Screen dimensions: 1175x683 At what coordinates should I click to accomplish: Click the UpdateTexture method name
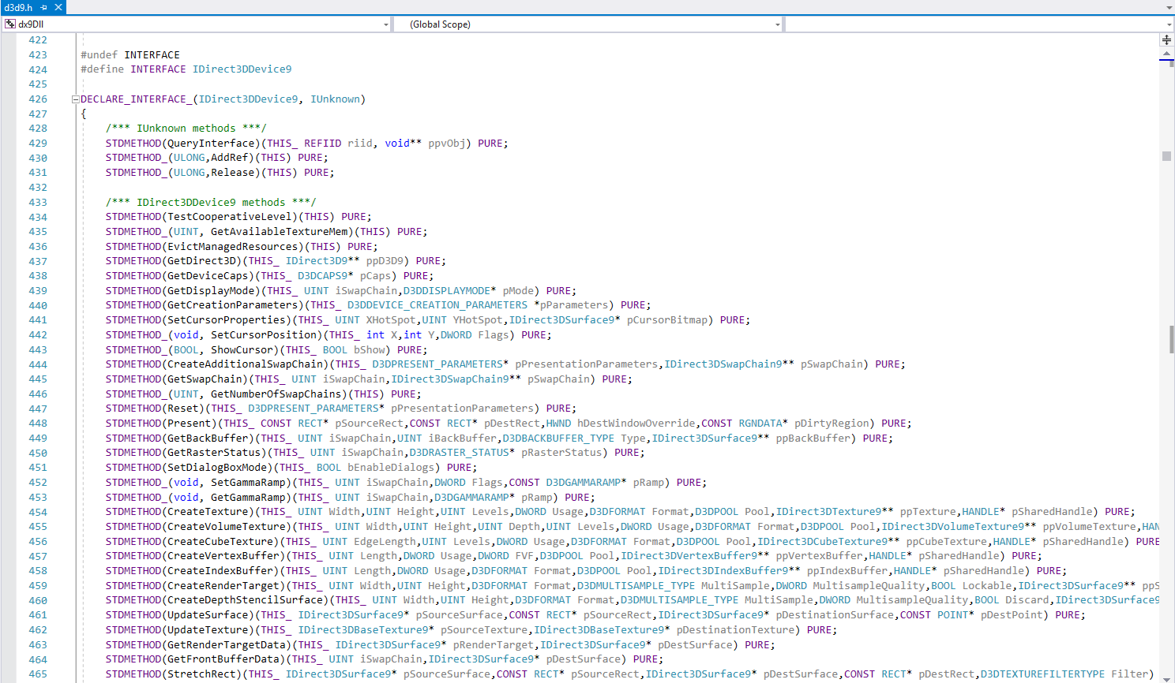[208, 630]
